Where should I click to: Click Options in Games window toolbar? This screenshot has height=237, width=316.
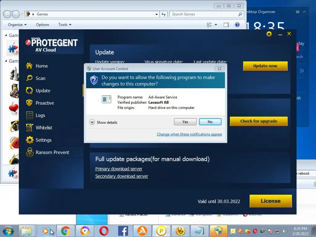coord(43,25)
